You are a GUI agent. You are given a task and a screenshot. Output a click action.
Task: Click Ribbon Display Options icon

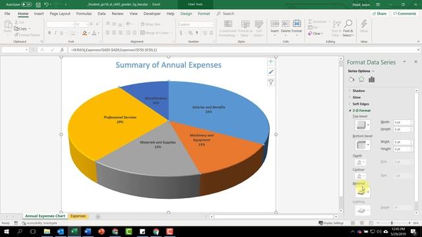tap(378, 5)
